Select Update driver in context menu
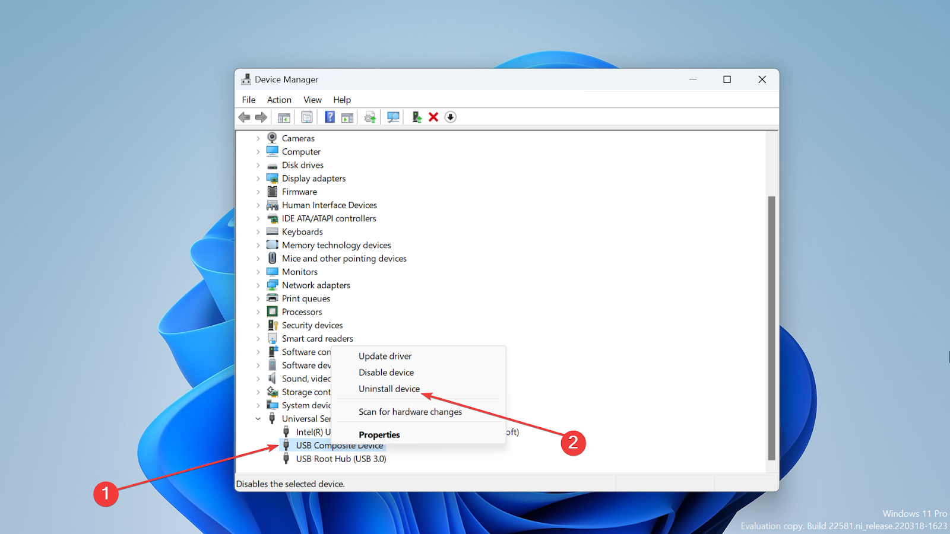This screenshot has width=950, height=534. [x=385, y=356]
